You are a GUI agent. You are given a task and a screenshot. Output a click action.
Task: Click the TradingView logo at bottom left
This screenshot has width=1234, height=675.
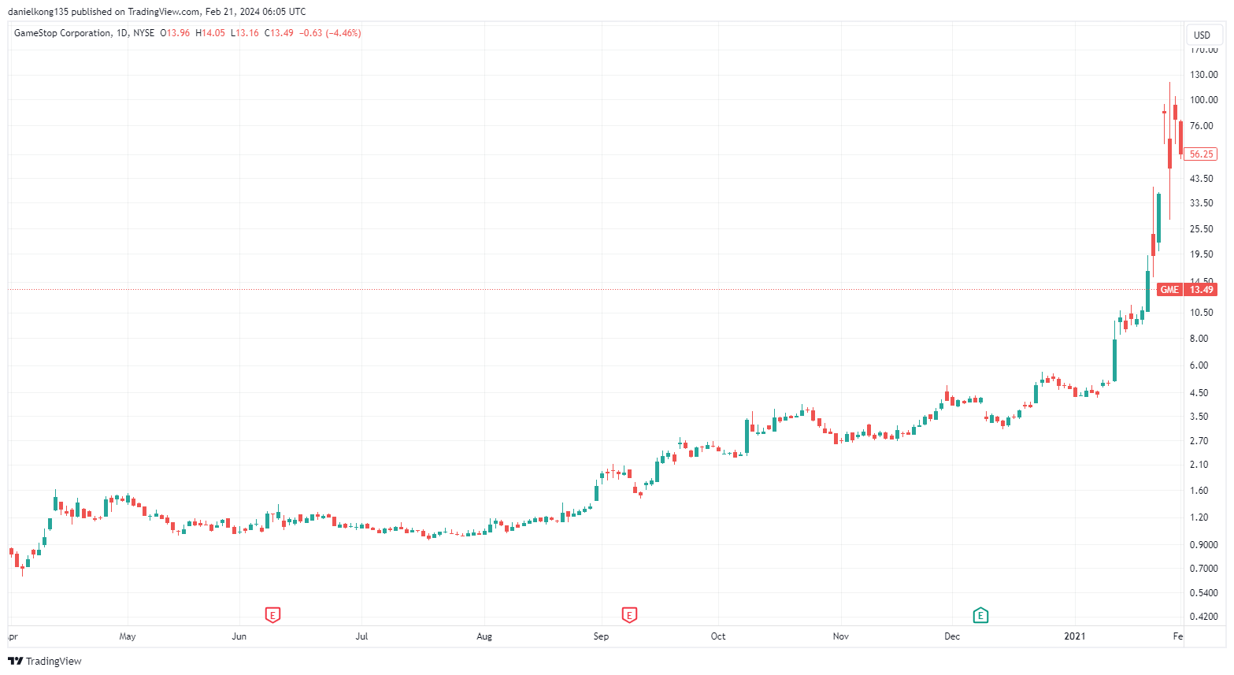(45, 661)
